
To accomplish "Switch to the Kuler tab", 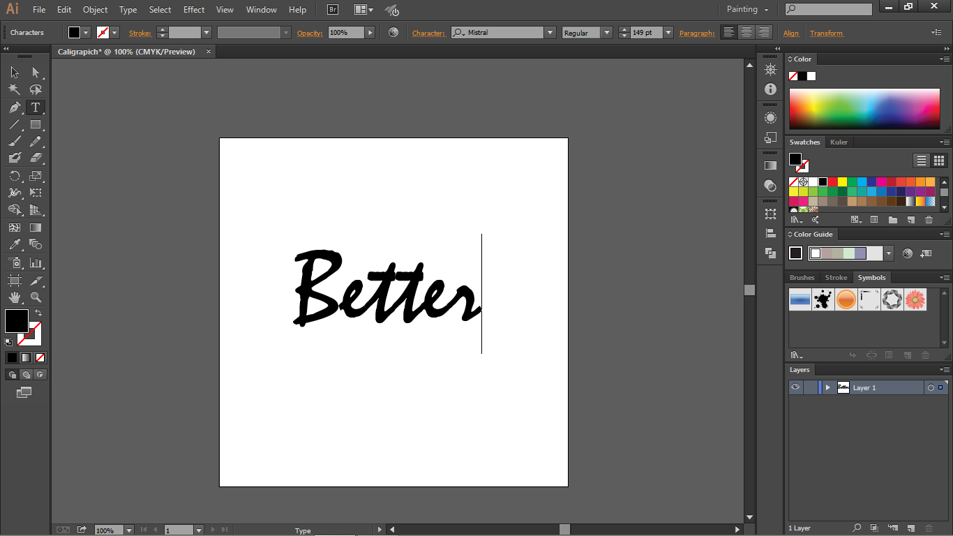I will coord(839,142).
